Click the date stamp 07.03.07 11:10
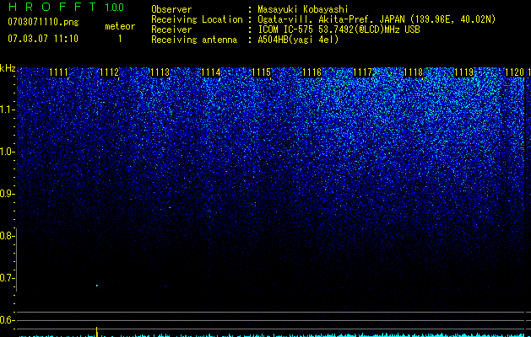The image size is (531, 337). coord(43,39)
